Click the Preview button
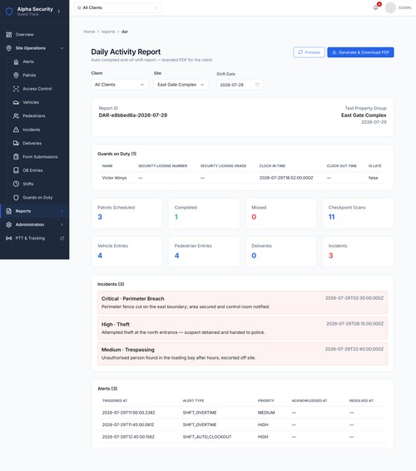The height and width of the screenshot is (471, 416). pyautogui.click(x=309, y=52)
